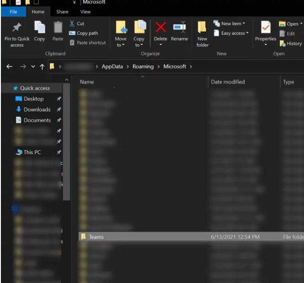Open Quick Access Toolbar customize arrow
Image resolution: width=304 pixels, height=283 pixels.
74,2
